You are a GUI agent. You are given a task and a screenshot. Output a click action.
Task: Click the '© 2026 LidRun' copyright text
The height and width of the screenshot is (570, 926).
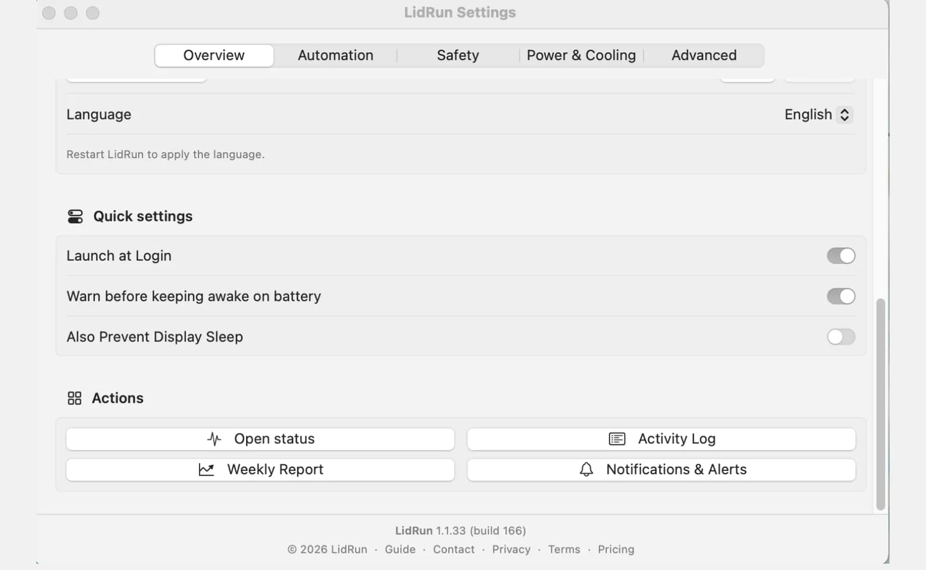328,549
